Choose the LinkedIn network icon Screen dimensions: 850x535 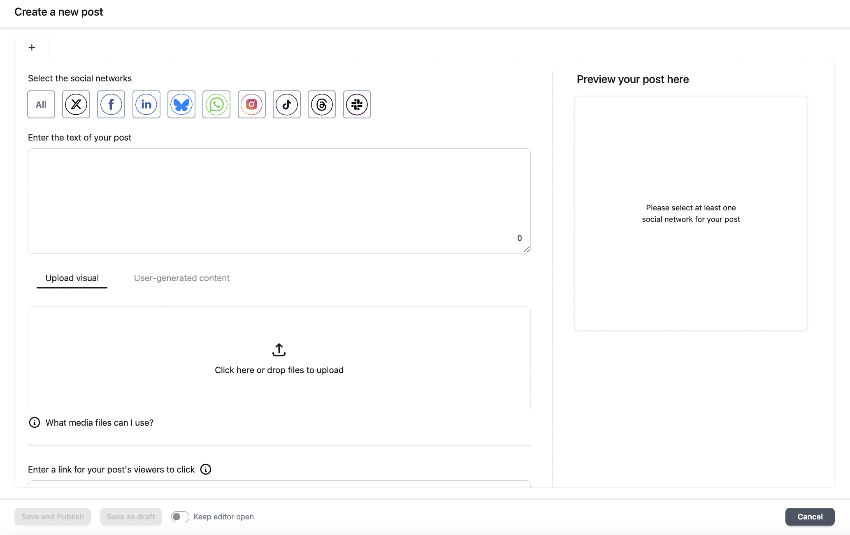146,104
